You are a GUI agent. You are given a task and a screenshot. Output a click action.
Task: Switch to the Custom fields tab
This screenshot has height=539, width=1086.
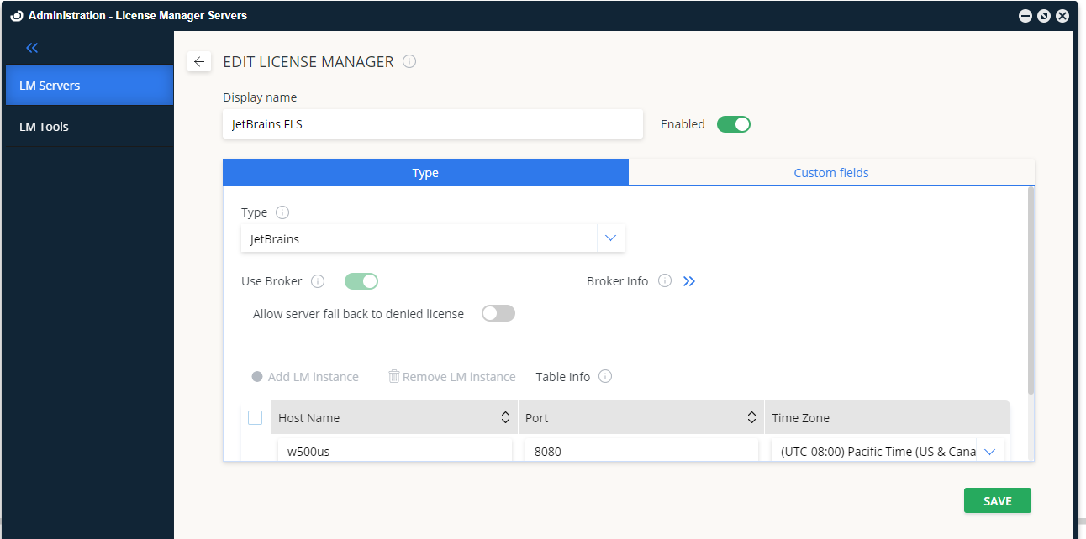(831, 172)
